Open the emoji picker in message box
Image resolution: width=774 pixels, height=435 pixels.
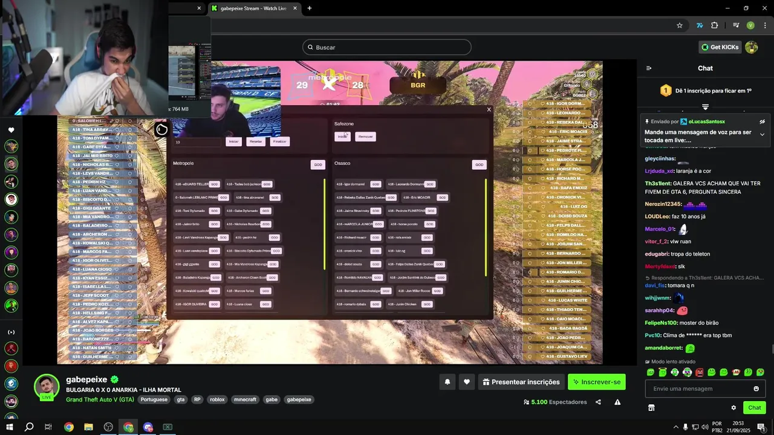click(756, 388)
